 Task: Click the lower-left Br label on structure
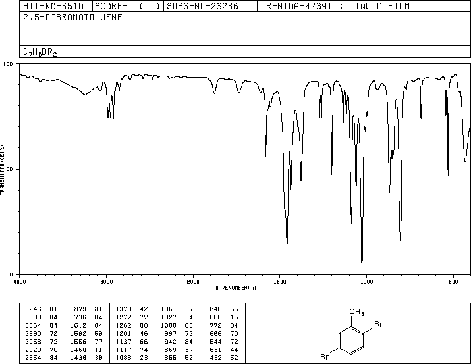pos(325,357)
